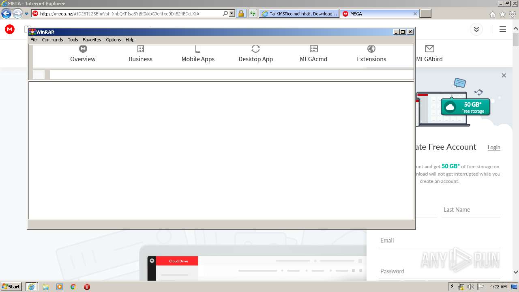Click the volume speaker tray icon
The height and width of the screenshot is (292, 519).
(x=471, y=287)
